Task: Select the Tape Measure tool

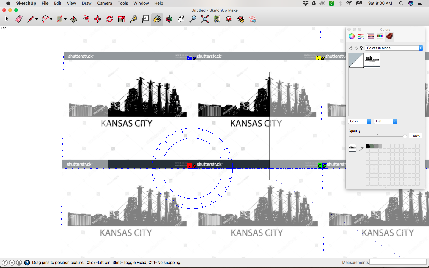Action: (x=133, y=19)
